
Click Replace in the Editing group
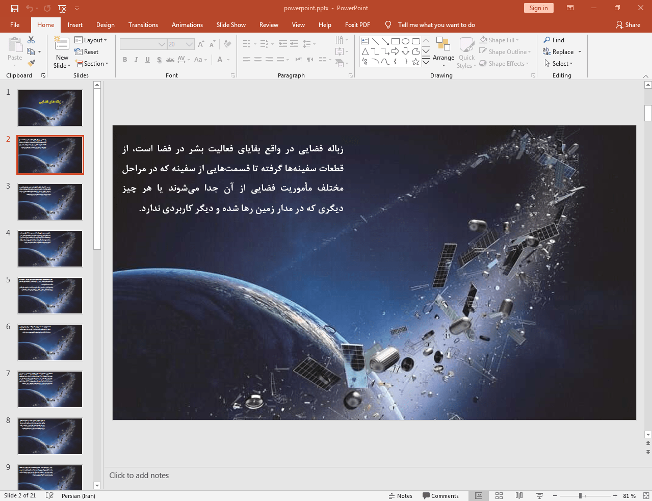tap(559, 52)
